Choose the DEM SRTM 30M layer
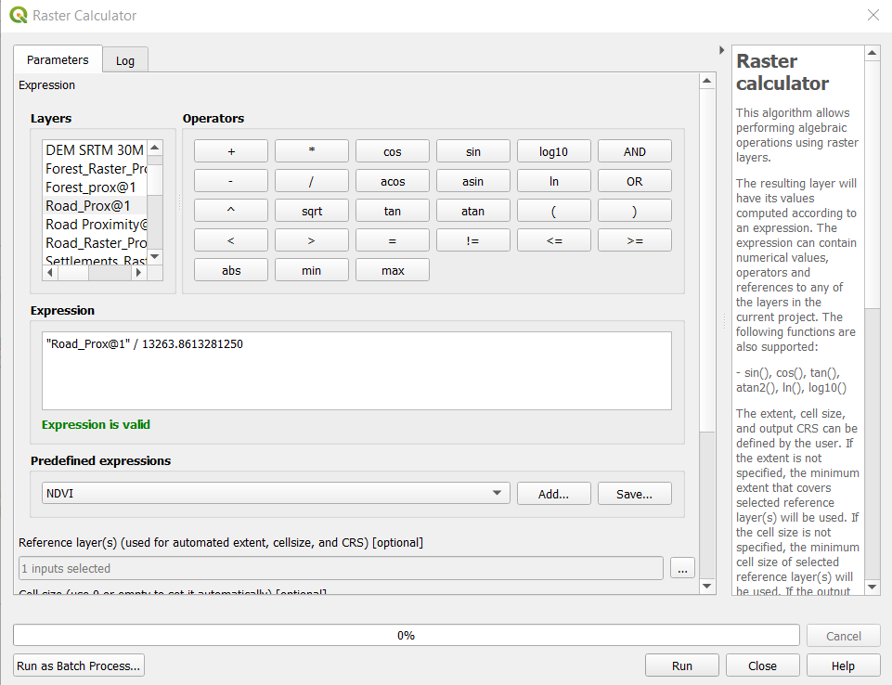 click(x=95, y=149)
